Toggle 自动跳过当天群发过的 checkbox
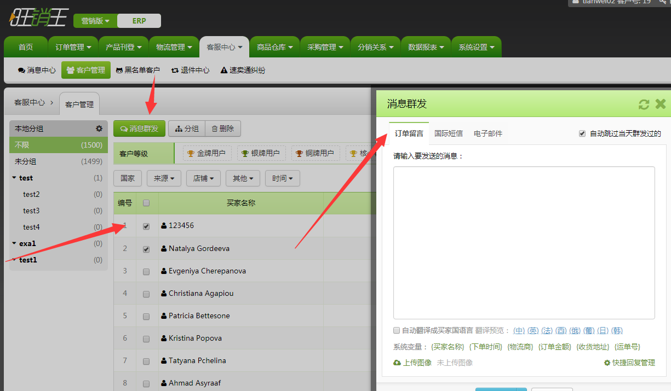Viewport: 671px width, 391px height. [x=582, y=133]
